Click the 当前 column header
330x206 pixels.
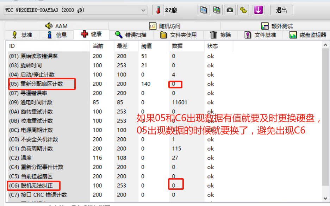tap(102, 46)
